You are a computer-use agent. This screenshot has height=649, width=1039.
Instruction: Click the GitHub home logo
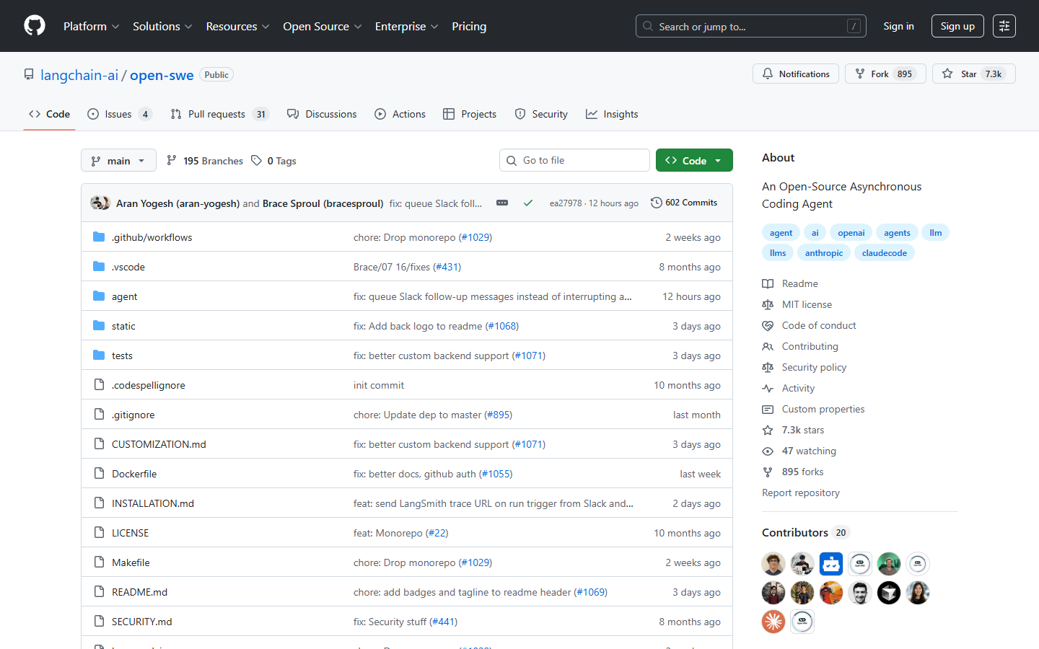34,25
